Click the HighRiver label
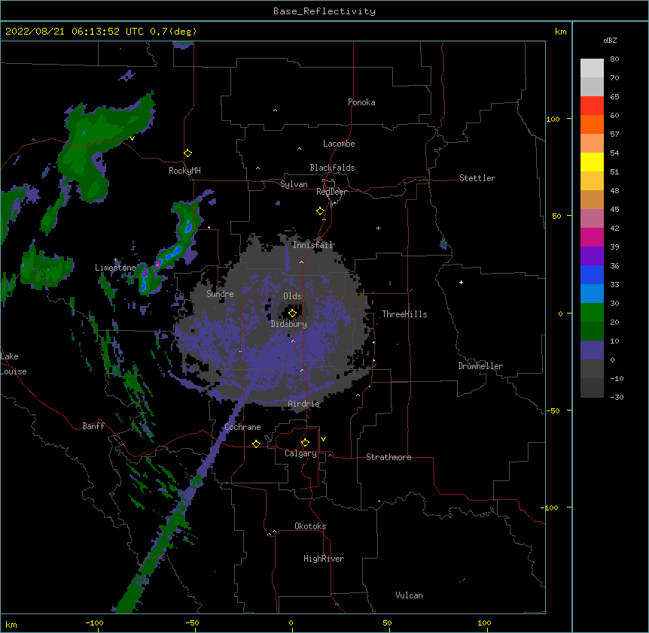 (324, 559)
